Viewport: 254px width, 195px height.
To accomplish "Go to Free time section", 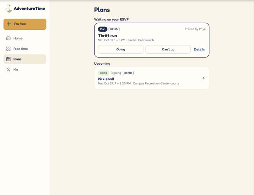I will click(25, 49).
